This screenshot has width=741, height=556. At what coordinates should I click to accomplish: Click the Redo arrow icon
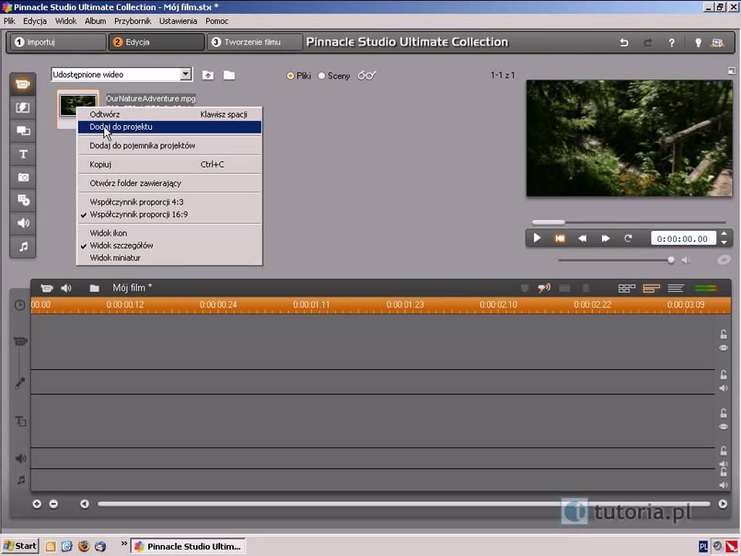click(x=648, y=42)
